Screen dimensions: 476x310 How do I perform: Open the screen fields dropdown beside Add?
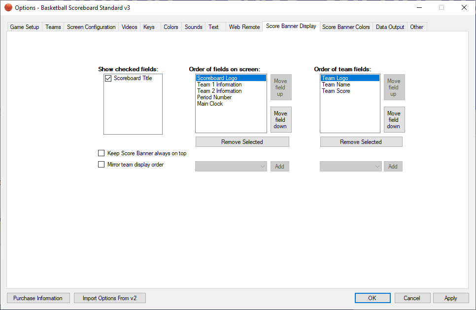click(231, 167)
